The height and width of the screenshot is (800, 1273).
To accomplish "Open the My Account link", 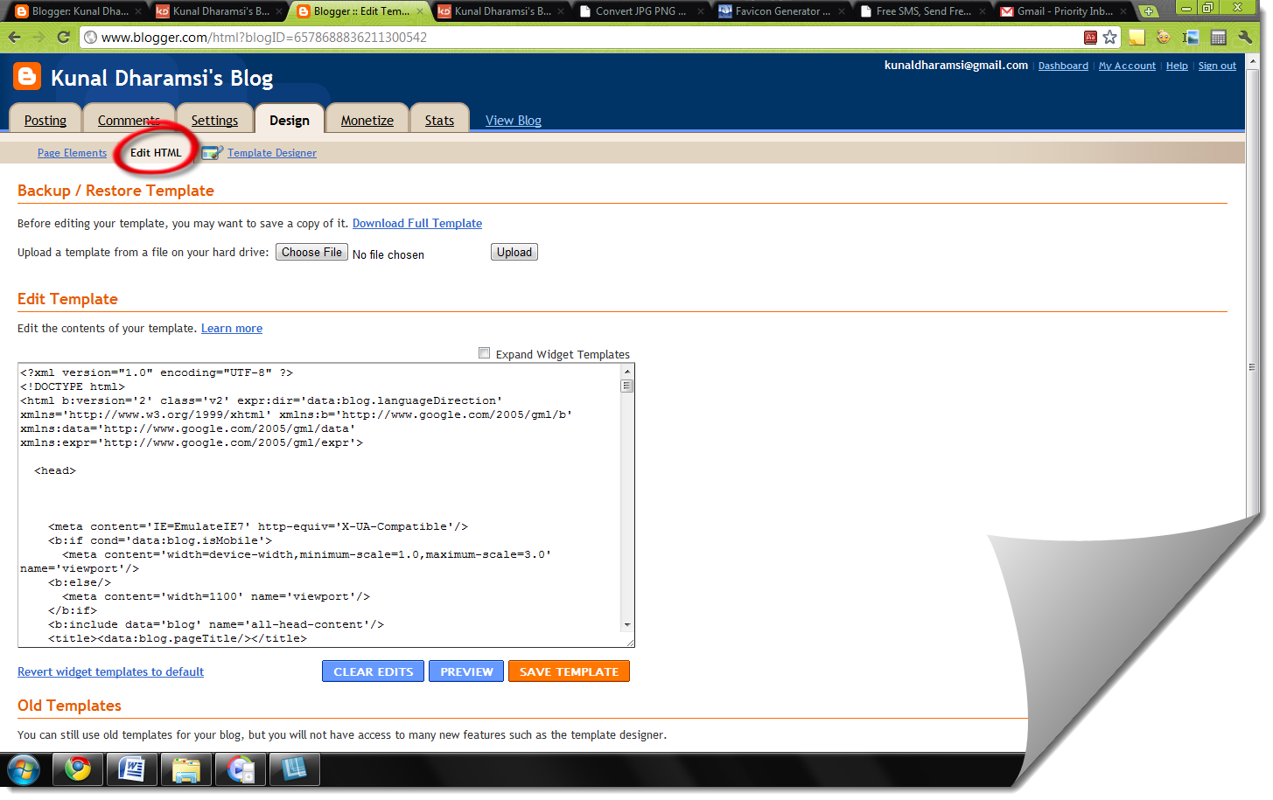I will pos(1127,66).
